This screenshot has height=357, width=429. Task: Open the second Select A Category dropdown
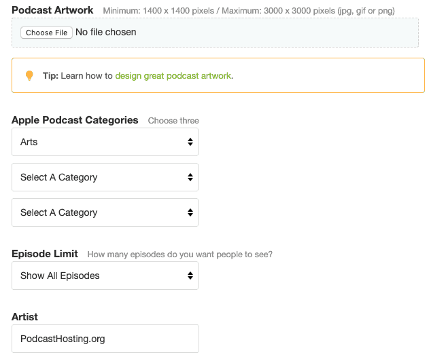tap(105, 177)
